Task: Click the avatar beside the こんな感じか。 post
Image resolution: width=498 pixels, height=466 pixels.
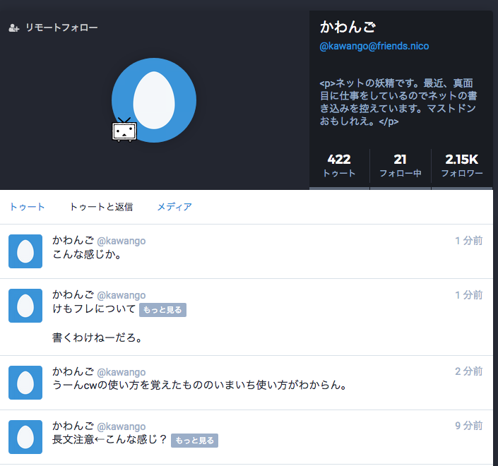Action: [x=25, y=251]
